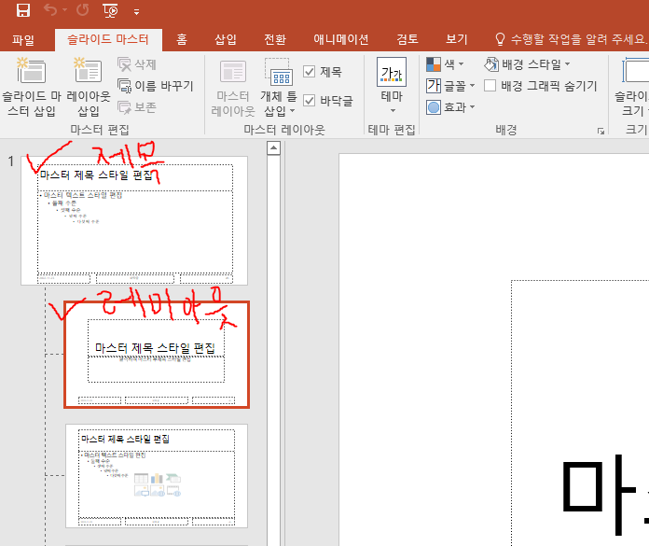The width and height of the screenshot is (649, 546).
Task: Click 이름 바꾸기 to rename layout
Action: pos(156,86)
